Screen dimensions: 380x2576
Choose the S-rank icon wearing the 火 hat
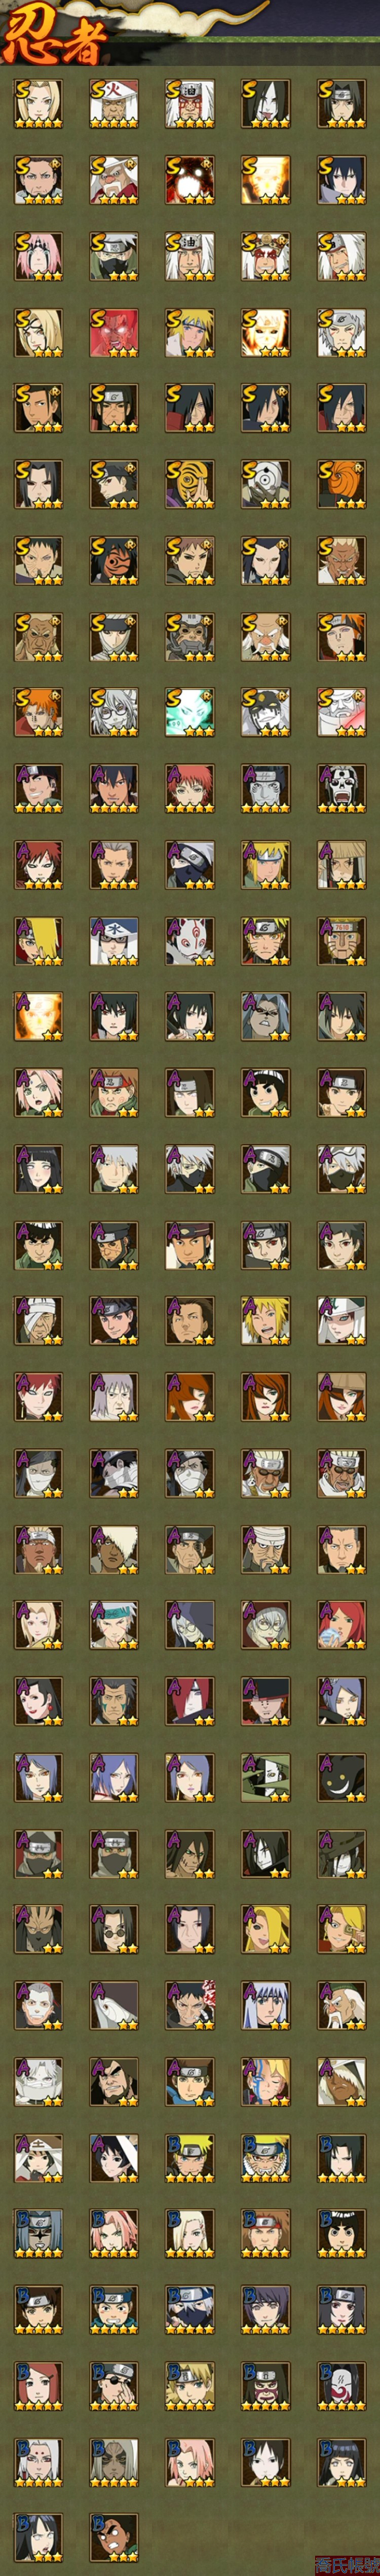coord(114,104)
